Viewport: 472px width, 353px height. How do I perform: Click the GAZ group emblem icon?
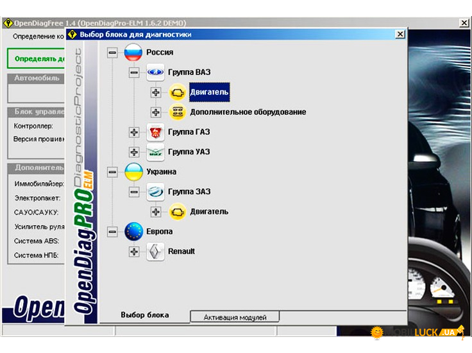pyautogui.click(x=155, y=132)
